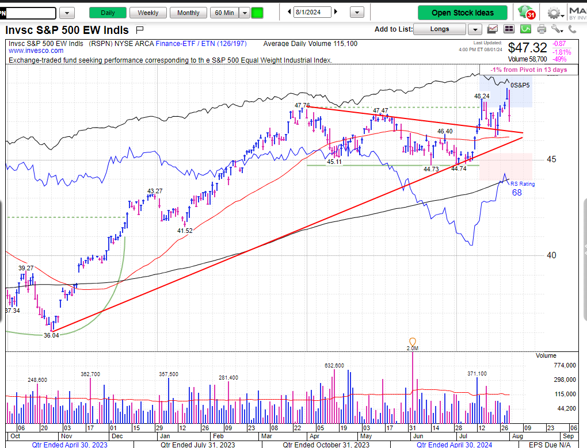Add stock to the Longs list

440,29
